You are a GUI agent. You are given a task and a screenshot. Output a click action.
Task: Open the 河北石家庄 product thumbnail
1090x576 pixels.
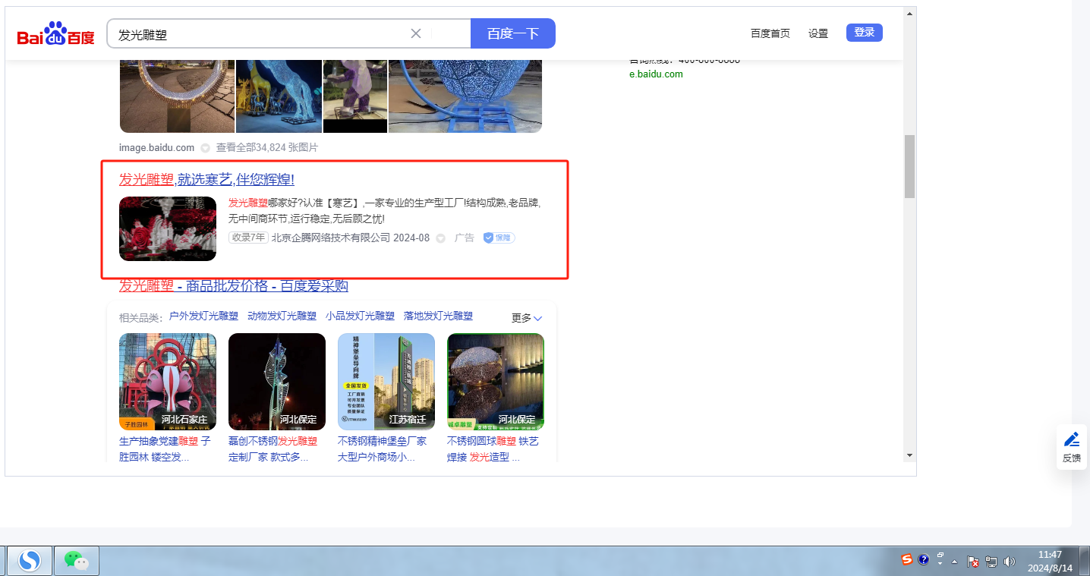click(x=168, y=382)
